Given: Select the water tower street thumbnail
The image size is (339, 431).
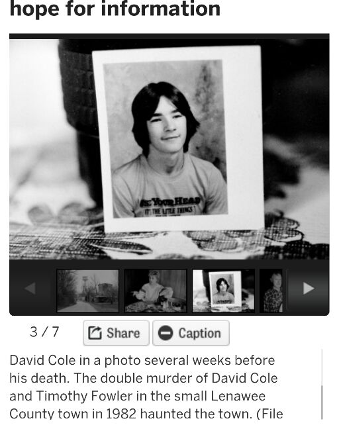Looking at the screenshot, I should click(x=87, y=291).
